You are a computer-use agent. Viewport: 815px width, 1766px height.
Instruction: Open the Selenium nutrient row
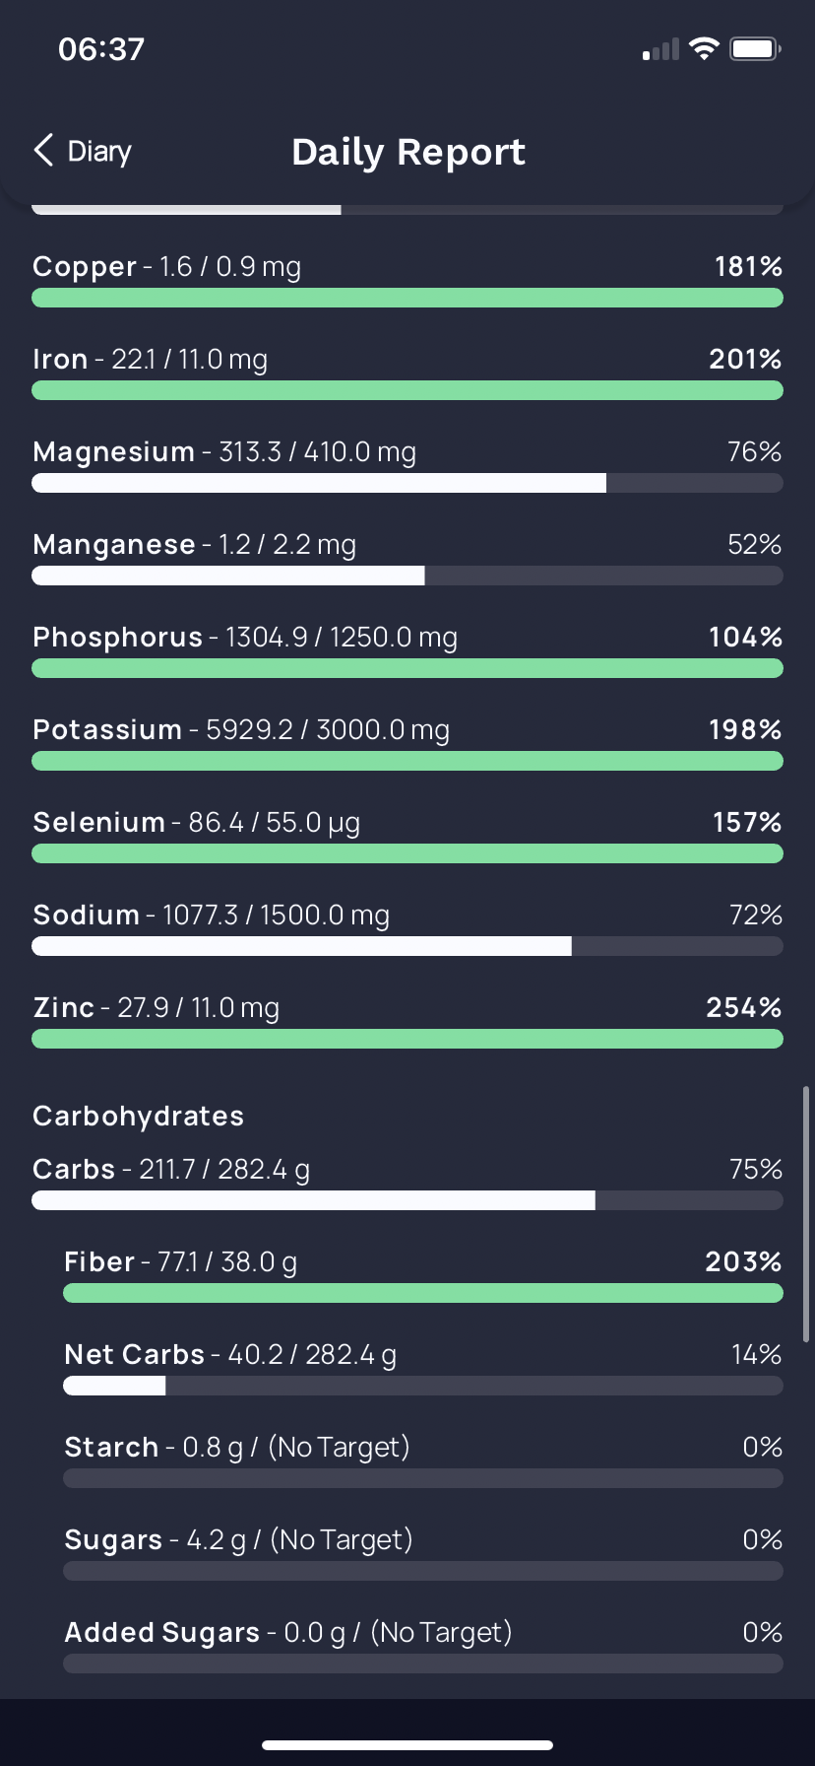[407, 836]
